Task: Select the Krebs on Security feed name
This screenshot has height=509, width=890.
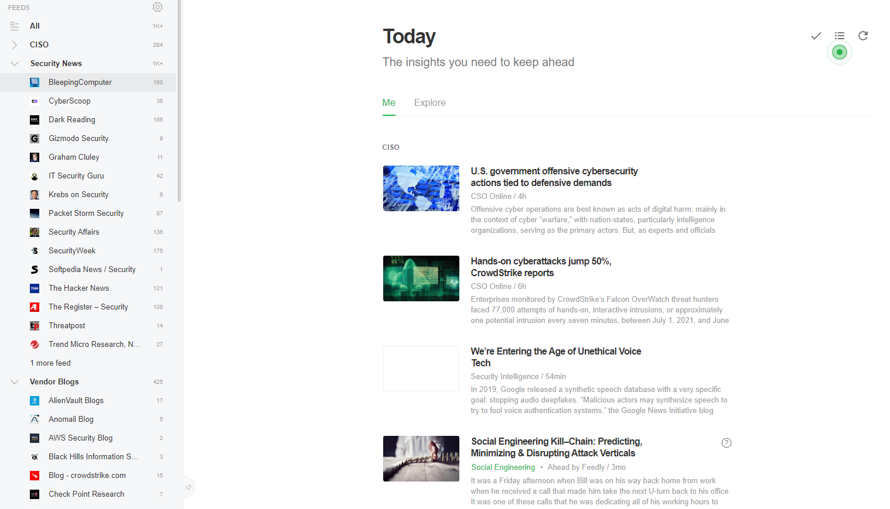Action: click(79, 195)
